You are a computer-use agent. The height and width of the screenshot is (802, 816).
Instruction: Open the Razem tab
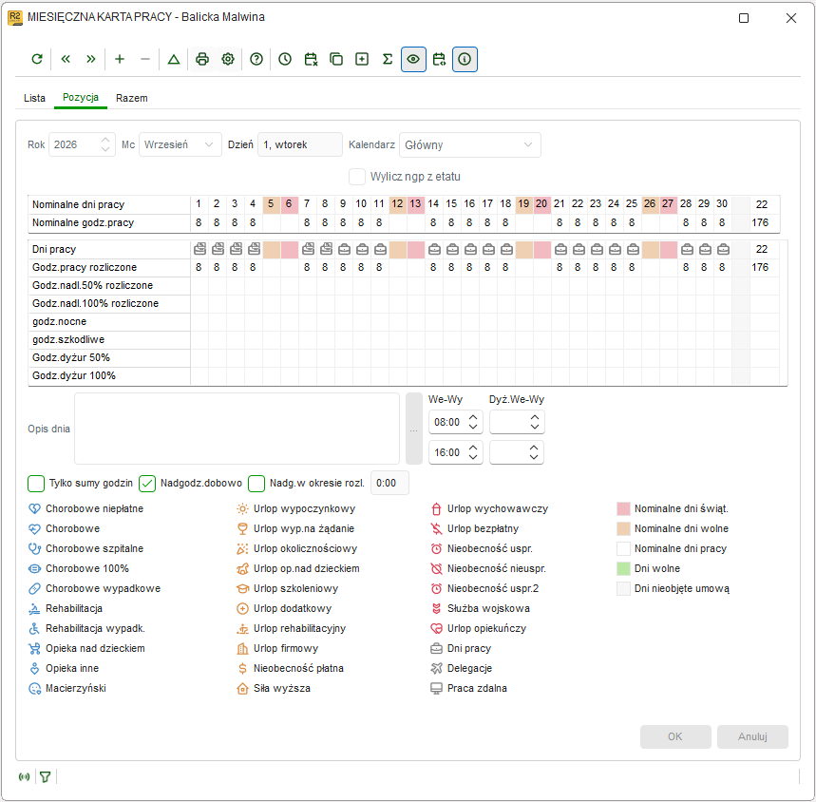(x=132, y=99)
